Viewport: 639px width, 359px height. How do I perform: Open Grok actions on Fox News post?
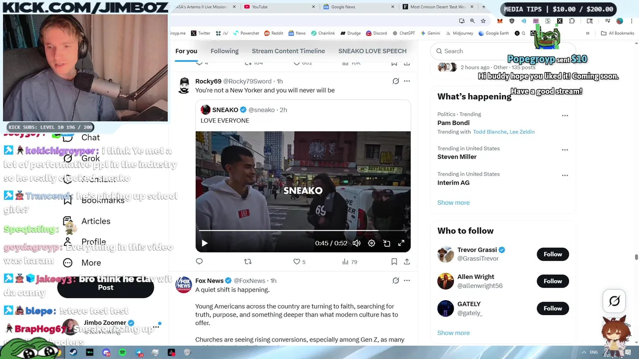[395, 281]
